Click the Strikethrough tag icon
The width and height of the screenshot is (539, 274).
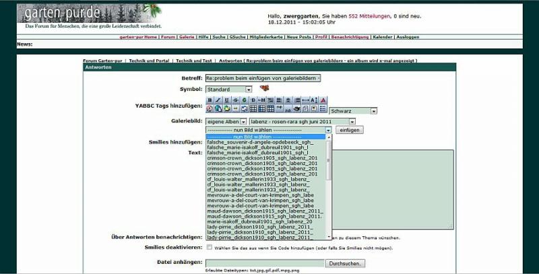pos(236,100)
